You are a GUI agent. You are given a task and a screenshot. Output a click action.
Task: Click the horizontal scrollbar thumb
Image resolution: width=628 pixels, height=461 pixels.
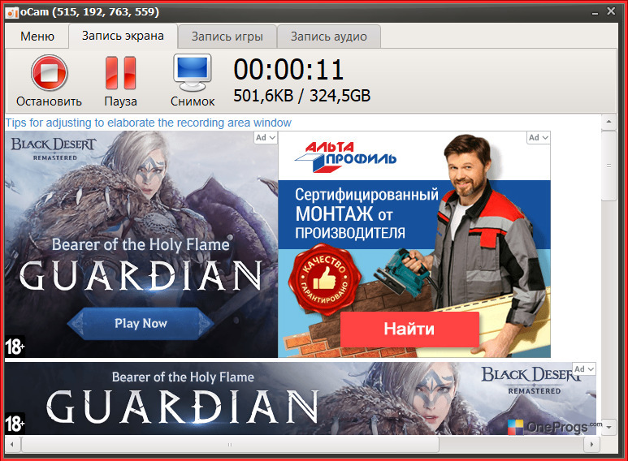[x=230, y=444]
